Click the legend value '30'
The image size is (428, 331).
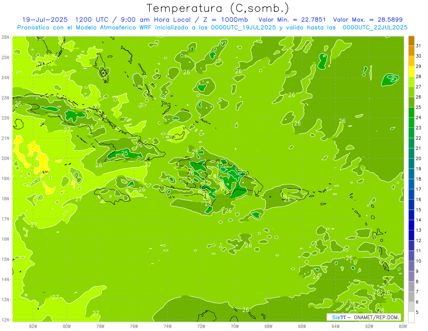[419, 56]
